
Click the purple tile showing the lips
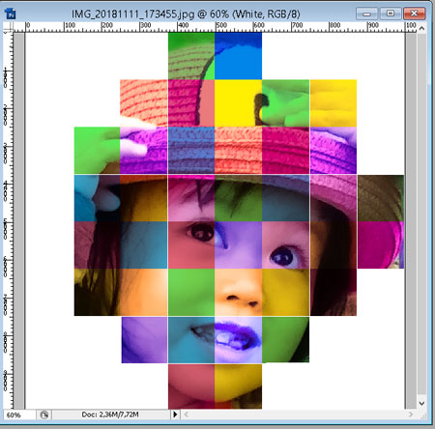tap(238, 340)
